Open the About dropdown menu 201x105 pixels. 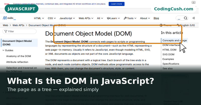pos(145,18)
